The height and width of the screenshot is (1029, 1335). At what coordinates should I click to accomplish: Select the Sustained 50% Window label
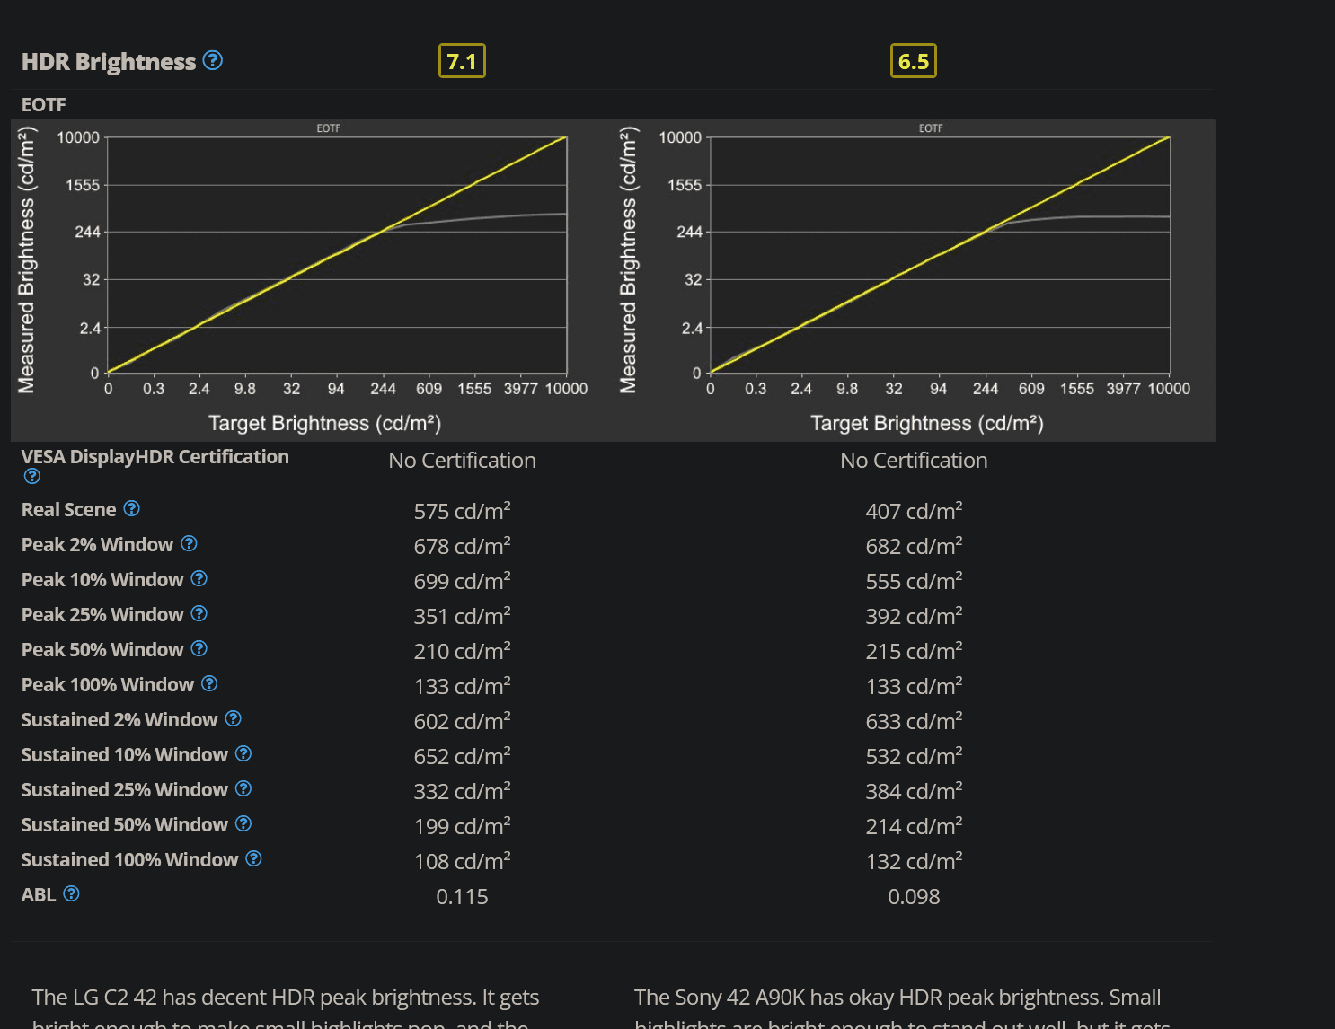click(x=125, y=824)
